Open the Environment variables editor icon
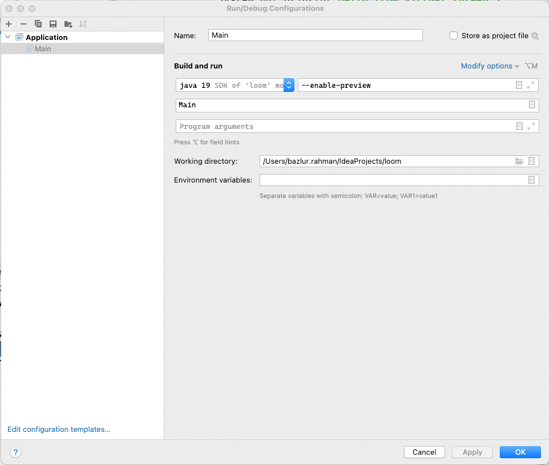The image size is (550, 465). (x=531, y=180)
